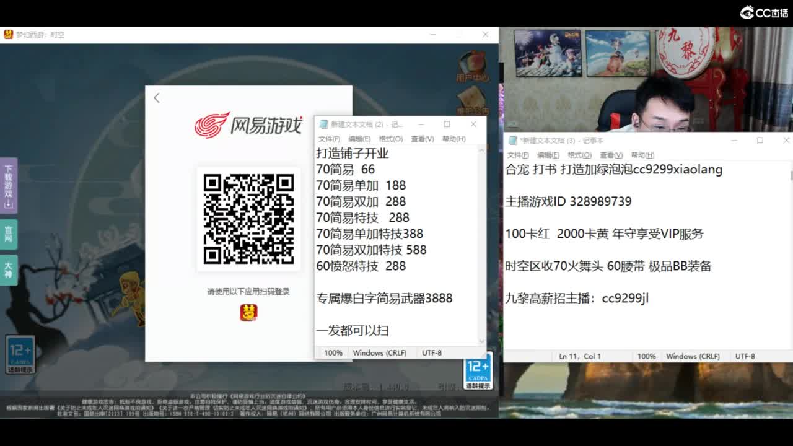Screen dimensions: 793x446
Task: Open 格式(O) menu in Notepad document (3)
Action: coord(580,155)
